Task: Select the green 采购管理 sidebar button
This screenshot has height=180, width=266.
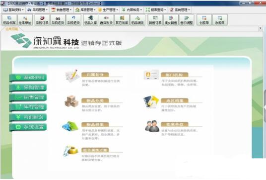Action: (28, 88)
